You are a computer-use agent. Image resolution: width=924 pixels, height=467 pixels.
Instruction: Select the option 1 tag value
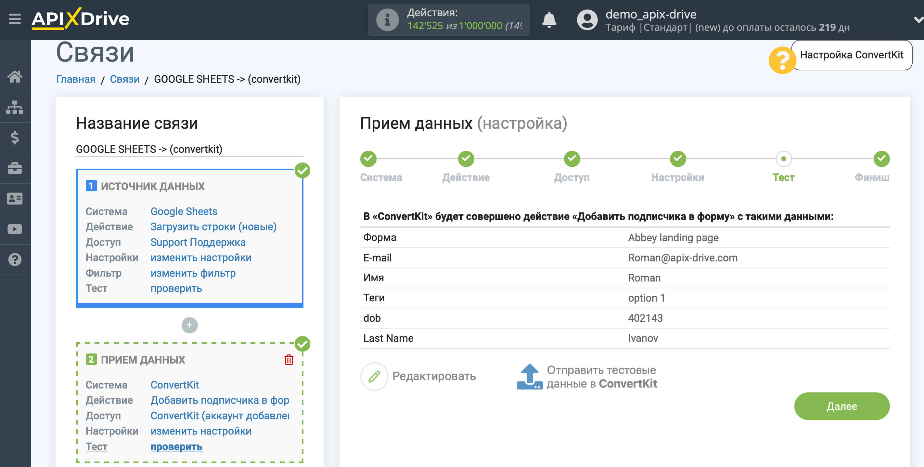point(646,298)
